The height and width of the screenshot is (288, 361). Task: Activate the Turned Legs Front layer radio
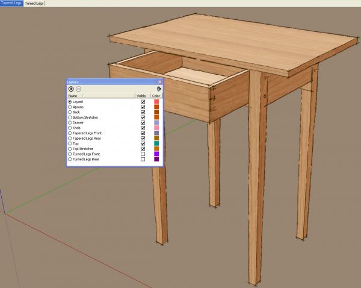pyautogui.click(x=70, y=154)
